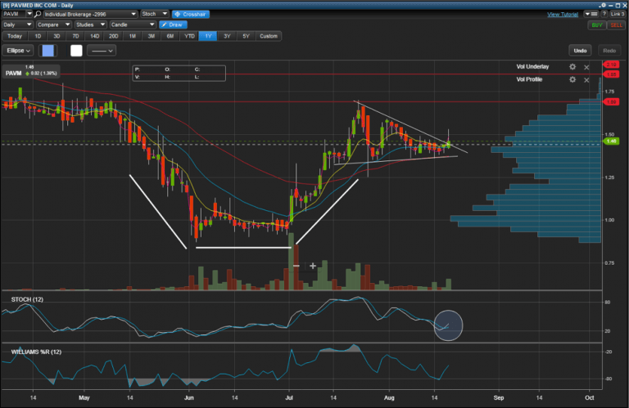Click the volume zoom-in plus icon

pyautogui.click(x=313, y=266)
